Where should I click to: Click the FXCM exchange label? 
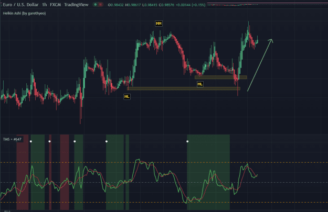pyautogui.click(x=56, y=5)
